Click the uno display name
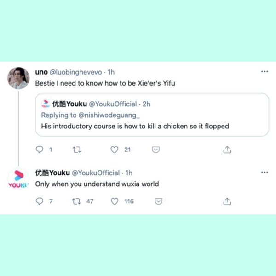The image size is (276, 276). pos(41,72)
